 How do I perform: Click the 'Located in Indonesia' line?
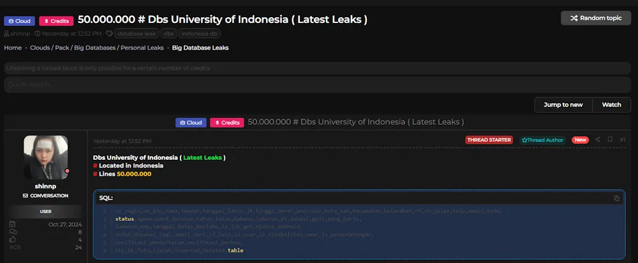(x=131, y=166)
